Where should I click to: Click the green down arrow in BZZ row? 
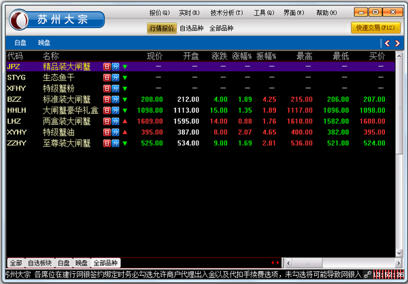coord(125,100)
